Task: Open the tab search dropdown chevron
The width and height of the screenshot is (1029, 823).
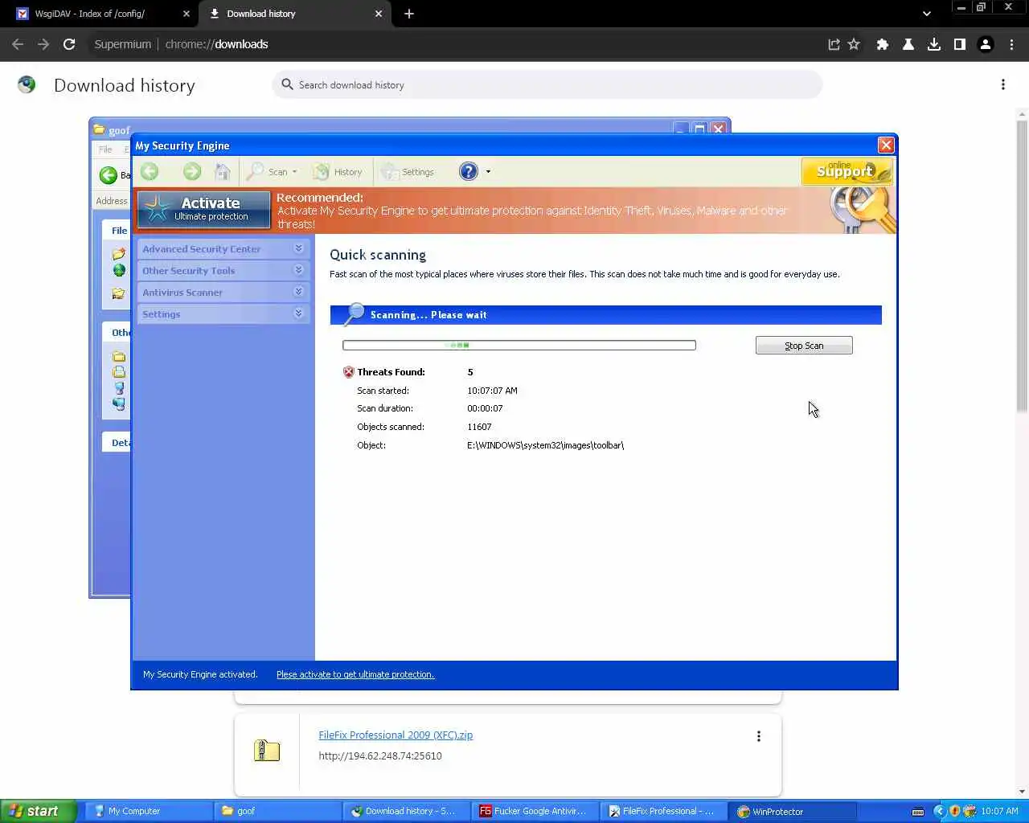Action: [x=927, y=14]
